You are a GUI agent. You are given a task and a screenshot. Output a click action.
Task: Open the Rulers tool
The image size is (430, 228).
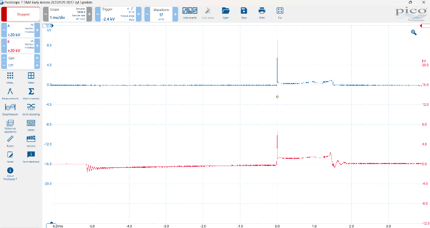click(10, 141)
